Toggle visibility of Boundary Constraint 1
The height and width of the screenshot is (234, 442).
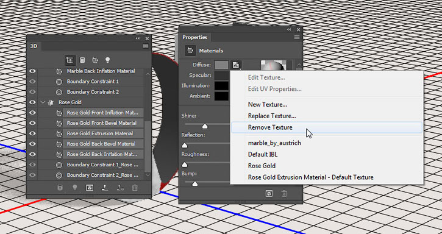coord(32,82)
